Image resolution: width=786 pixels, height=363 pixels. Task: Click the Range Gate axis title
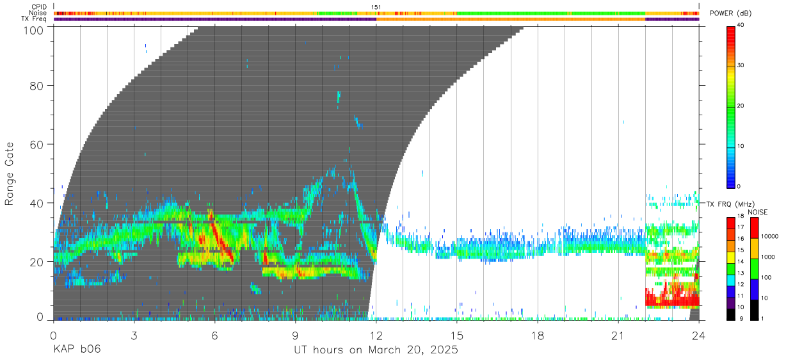(10, 173)
